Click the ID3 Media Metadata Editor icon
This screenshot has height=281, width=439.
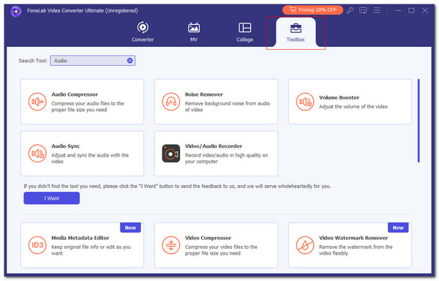(x=37, y=245)
